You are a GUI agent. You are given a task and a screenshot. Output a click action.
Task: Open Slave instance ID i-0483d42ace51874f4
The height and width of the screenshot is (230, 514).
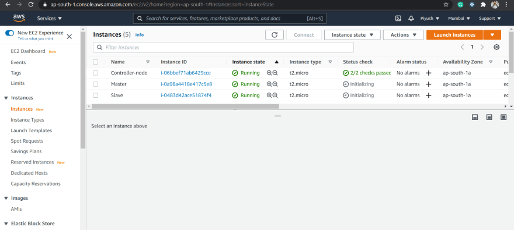(186, 95)
